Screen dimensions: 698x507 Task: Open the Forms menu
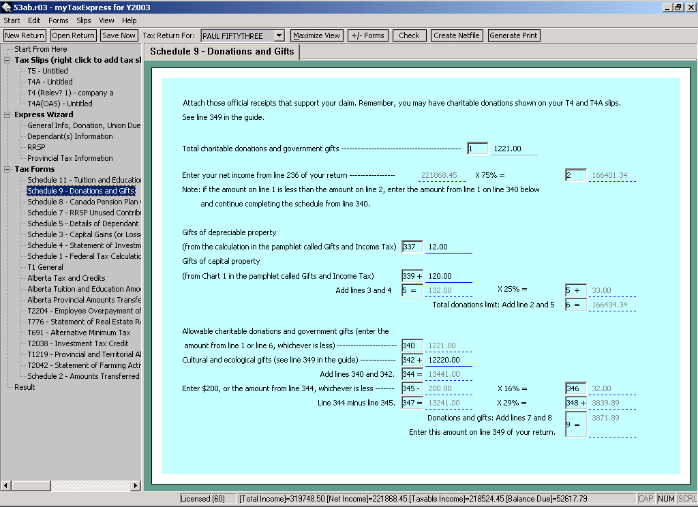click(58, 20)
